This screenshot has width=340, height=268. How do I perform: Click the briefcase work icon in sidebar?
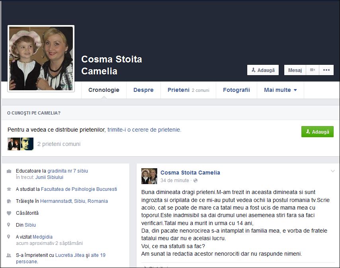[9, 171]
